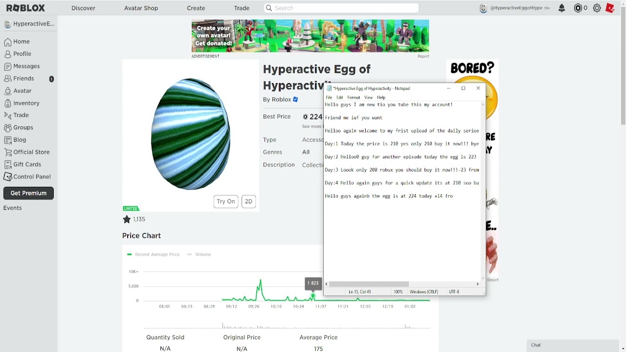This screenshot has height=352, width=626.
Task: Click the Average Price value 175
Action: [318, 349]
